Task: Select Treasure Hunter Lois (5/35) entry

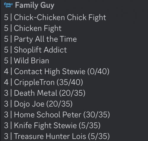Action: point(57,136)
